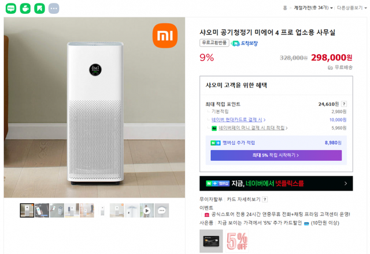Click the 최대 5% 적립 시작하기 button

coord(276,156)
